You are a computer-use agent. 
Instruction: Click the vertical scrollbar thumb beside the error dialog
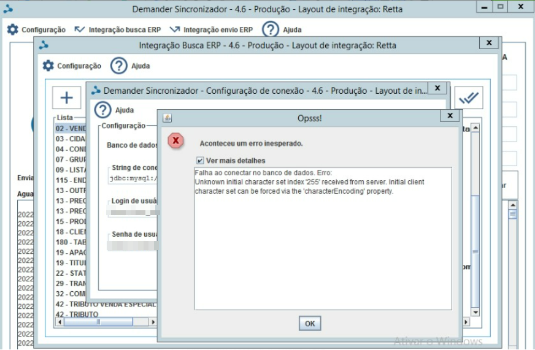pyautogui.click(x=475, y=251)
